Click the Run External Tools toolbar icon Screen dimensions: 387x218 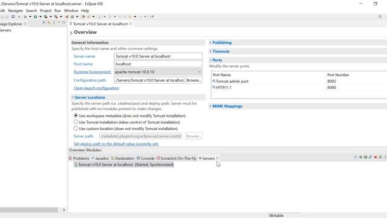(x=56, y=17)
